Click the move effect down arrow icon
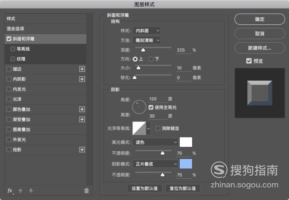The width and height of the screenshot is (289, 200). [x=31, y=191]
